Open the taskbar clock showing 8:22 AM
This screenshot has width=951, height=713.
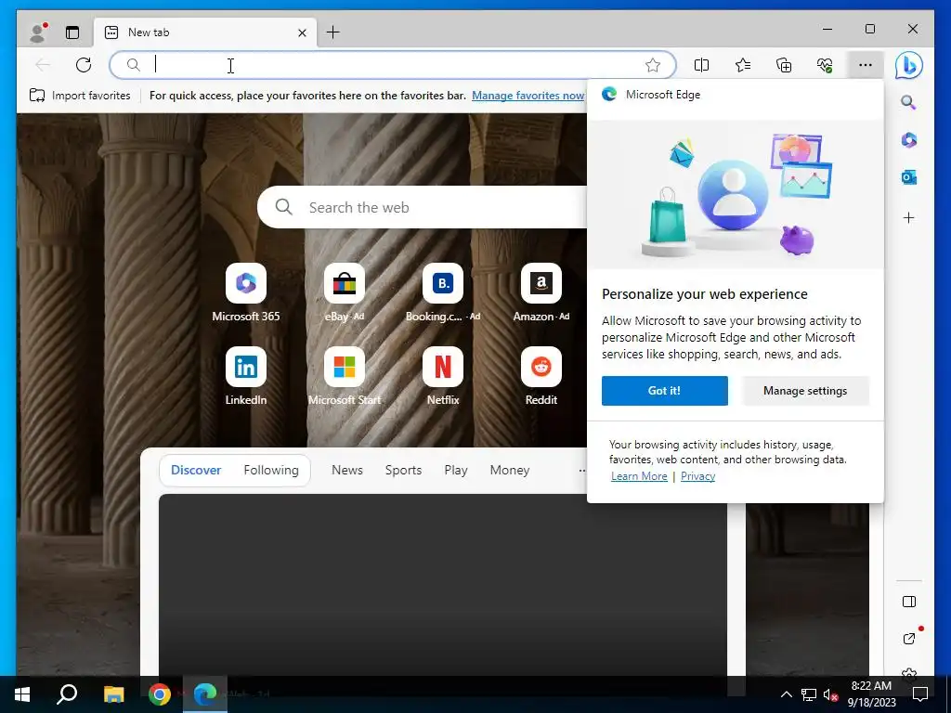871,694
